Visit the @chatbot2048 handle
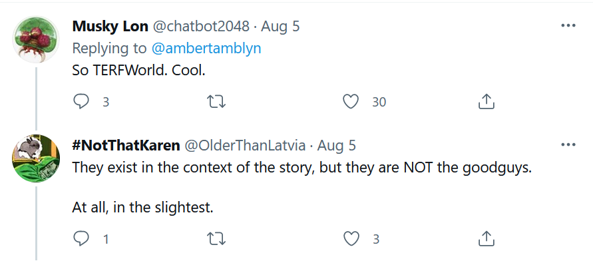The image size is (593, 265). click(201, 26)
